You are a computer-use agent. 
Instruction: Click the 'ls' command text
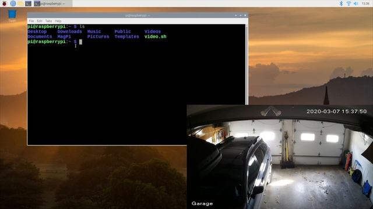click(x=82, y=27)
